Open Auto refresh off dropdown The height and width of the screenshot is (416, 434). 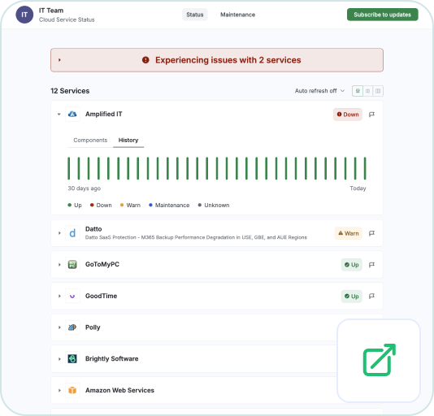pyautogui.click(x=319, y=91)
